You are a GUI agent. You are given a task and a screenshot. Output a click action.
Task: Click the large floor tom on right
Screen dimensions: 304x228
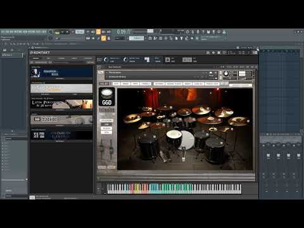(x=215, y=150)
